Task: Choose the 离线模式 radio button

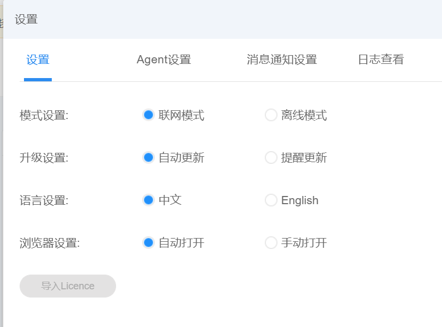Action: coord(271,115)
